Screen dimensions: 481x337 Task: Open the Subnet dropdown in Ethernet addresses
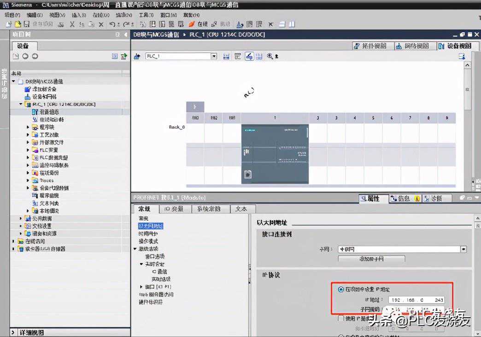coord(463,249)
